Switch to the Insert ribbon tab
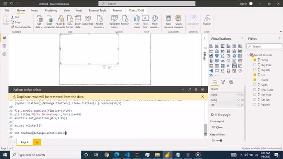 (34, 11)
